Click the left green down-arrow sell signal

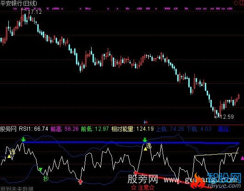point(23,139)
